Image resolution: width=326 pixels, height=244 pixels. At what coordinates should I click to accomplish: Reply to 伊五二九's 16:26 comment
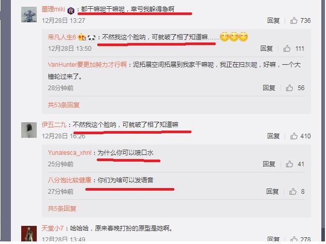pos(273,136)
